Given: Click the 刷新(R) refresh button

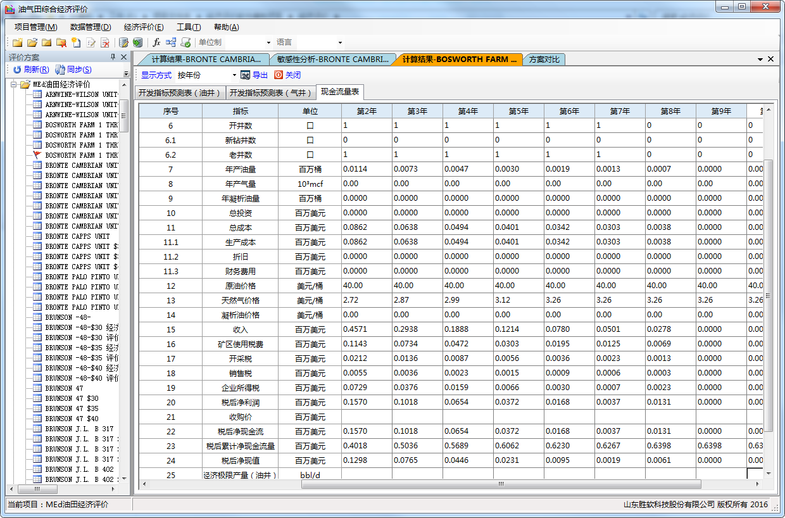Looking at the screenshot, I should [x=31, y=70].
